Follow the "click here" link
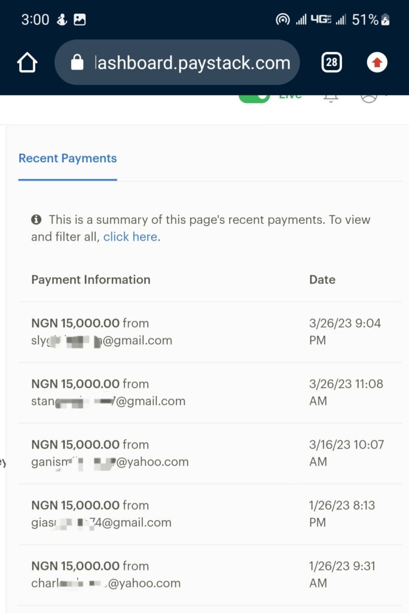Viewport: 409px width, 613px height. click(x=130, y=237)
